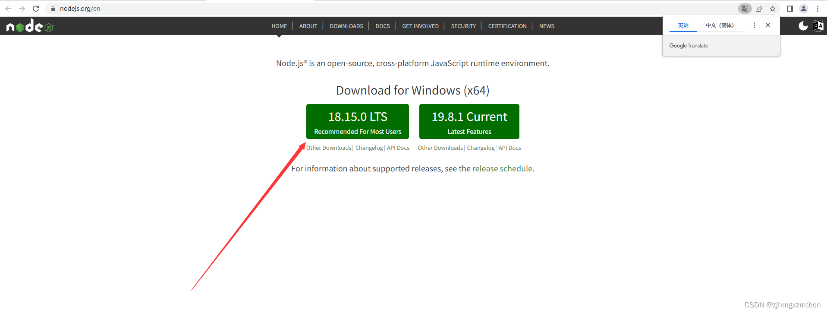The image size is (827, 313).
Task: Open Other Downloads under LTS
Action: [329, 148]
